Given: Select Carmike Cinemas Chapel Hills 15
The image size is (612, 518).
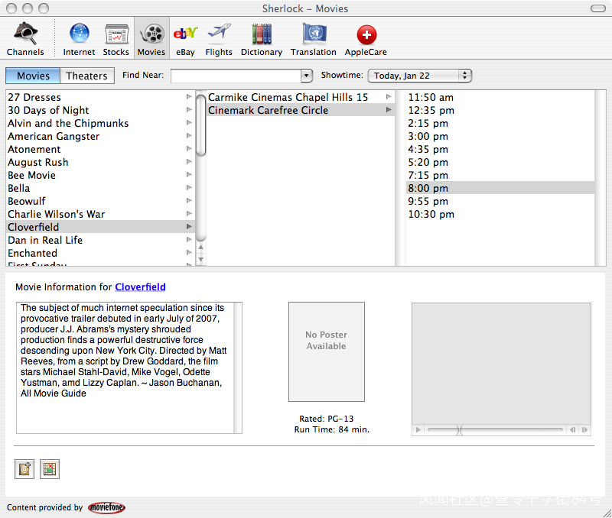Looking at the screenshot, I should click(x=288, y=97).
